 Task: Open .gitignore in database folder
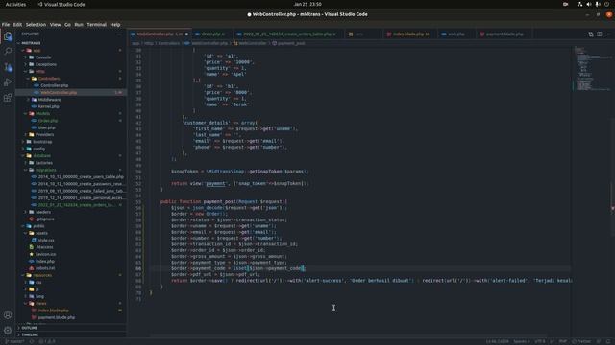click(x=45, y=219)
